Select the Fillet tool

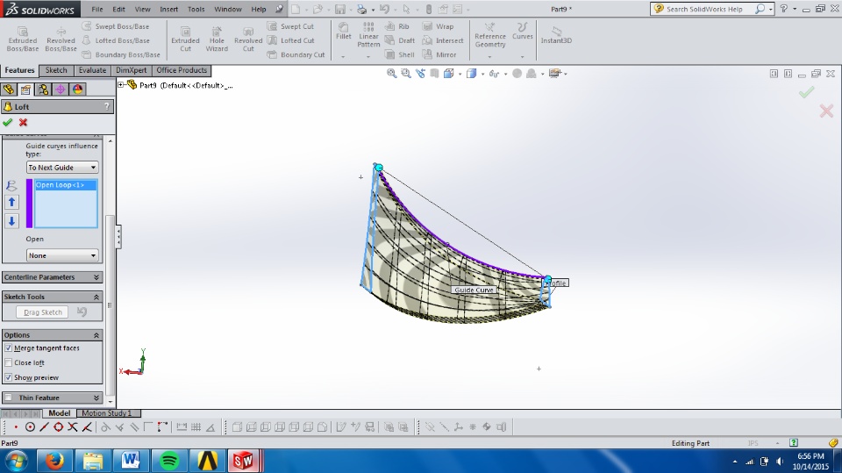344,32
